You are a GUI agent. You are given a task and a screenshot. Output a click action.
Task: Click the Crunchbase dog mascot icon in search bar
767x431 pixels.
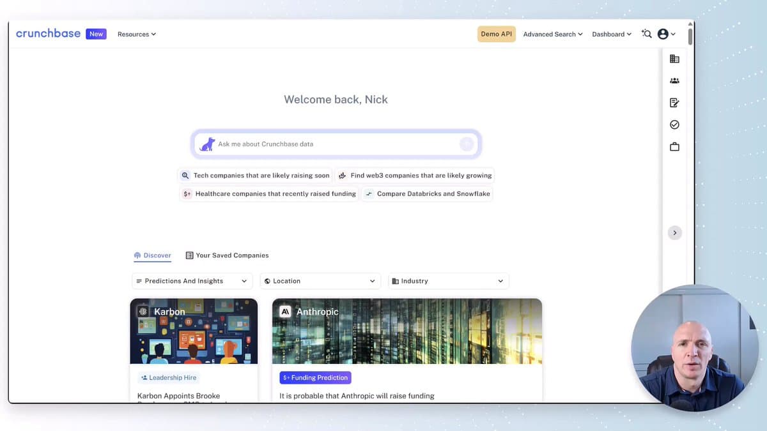coord(206,144)
